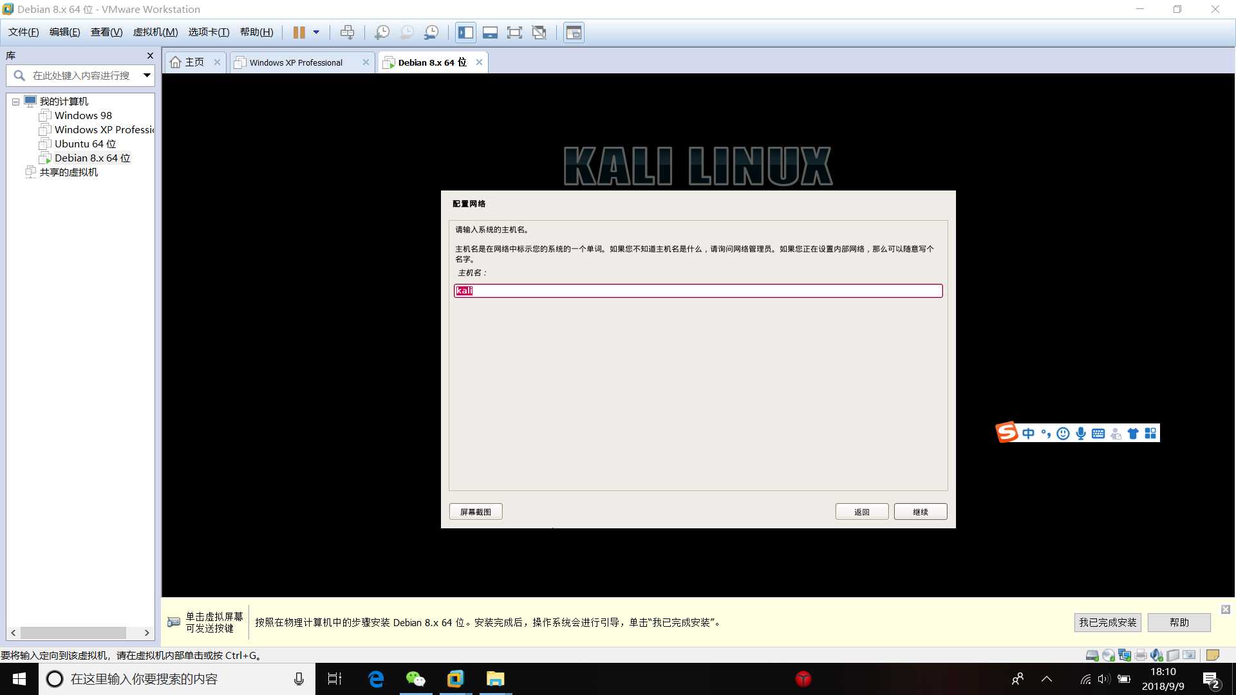Switch to the Windows XP Professional tab

(x=296, y=62)
